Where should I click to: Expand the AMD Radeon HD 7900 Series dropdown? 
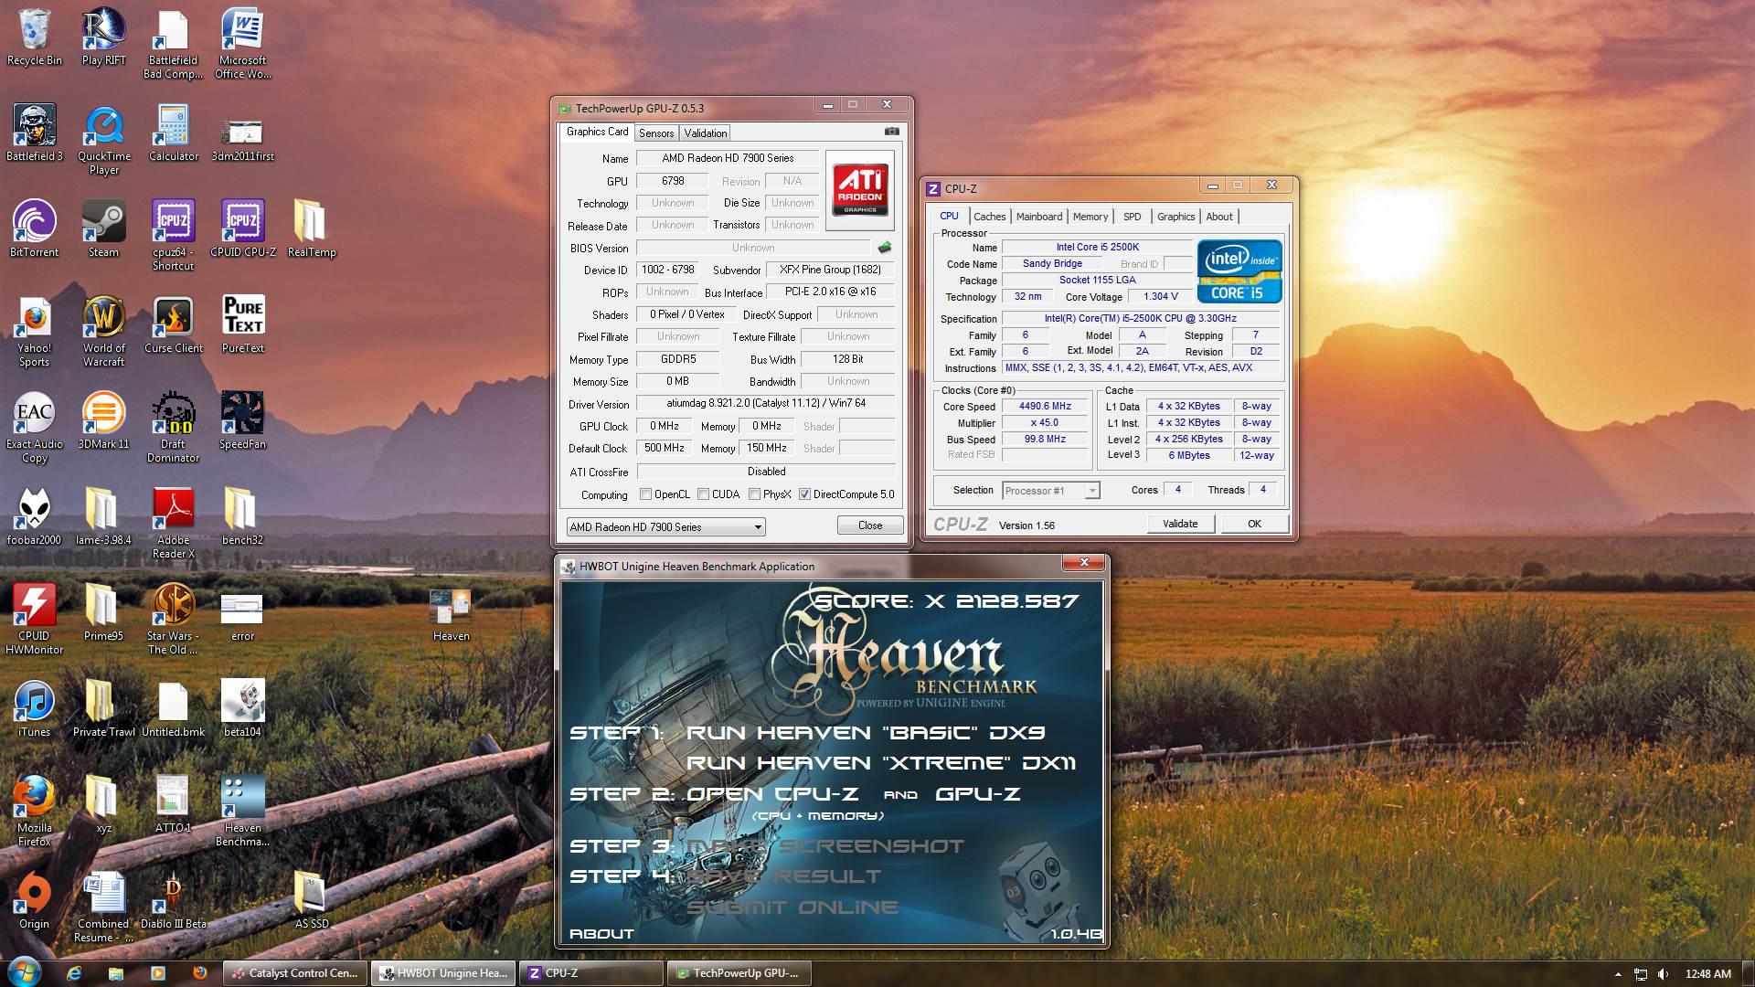[x=665, y=527]
